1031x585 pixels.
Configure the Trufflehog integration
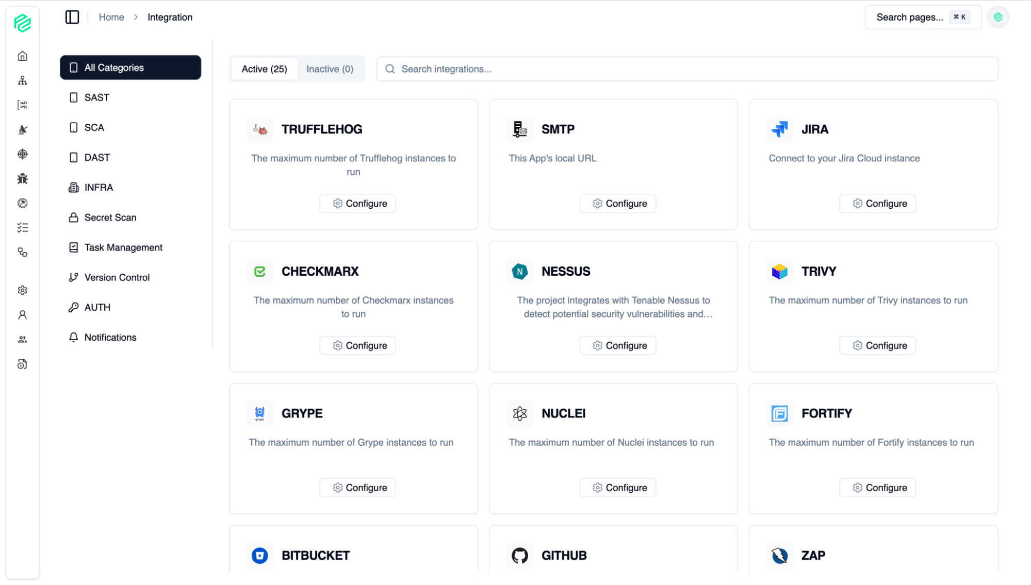click(357, 204)
